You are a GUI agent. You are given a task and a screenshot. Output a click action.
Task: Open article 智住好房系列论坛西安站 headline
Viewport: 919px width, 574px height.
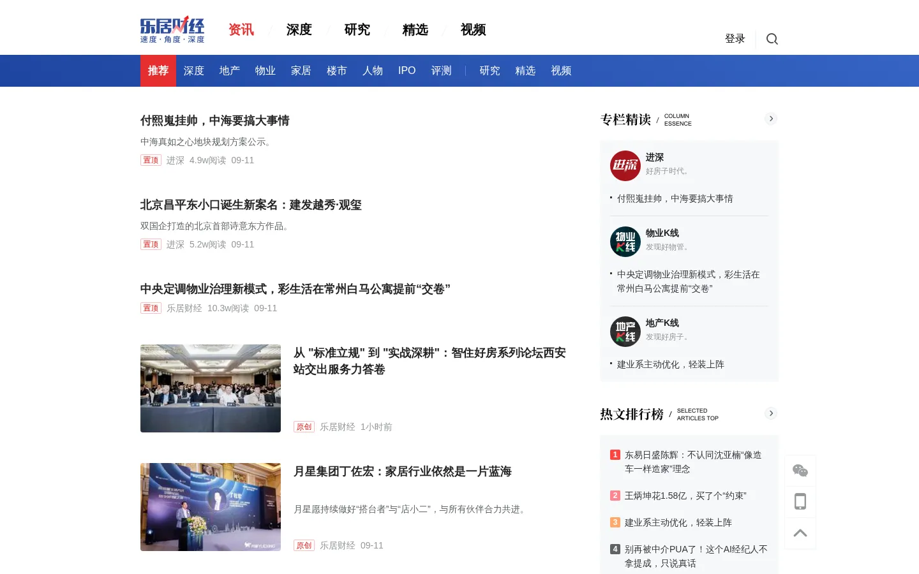(x=430, y=361)
